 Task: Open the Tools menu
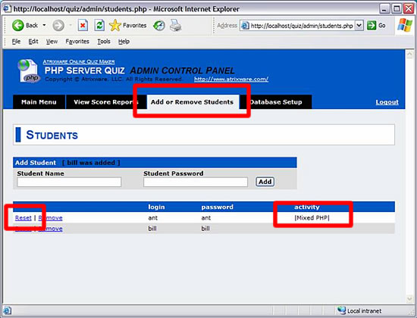coord(104,42)
